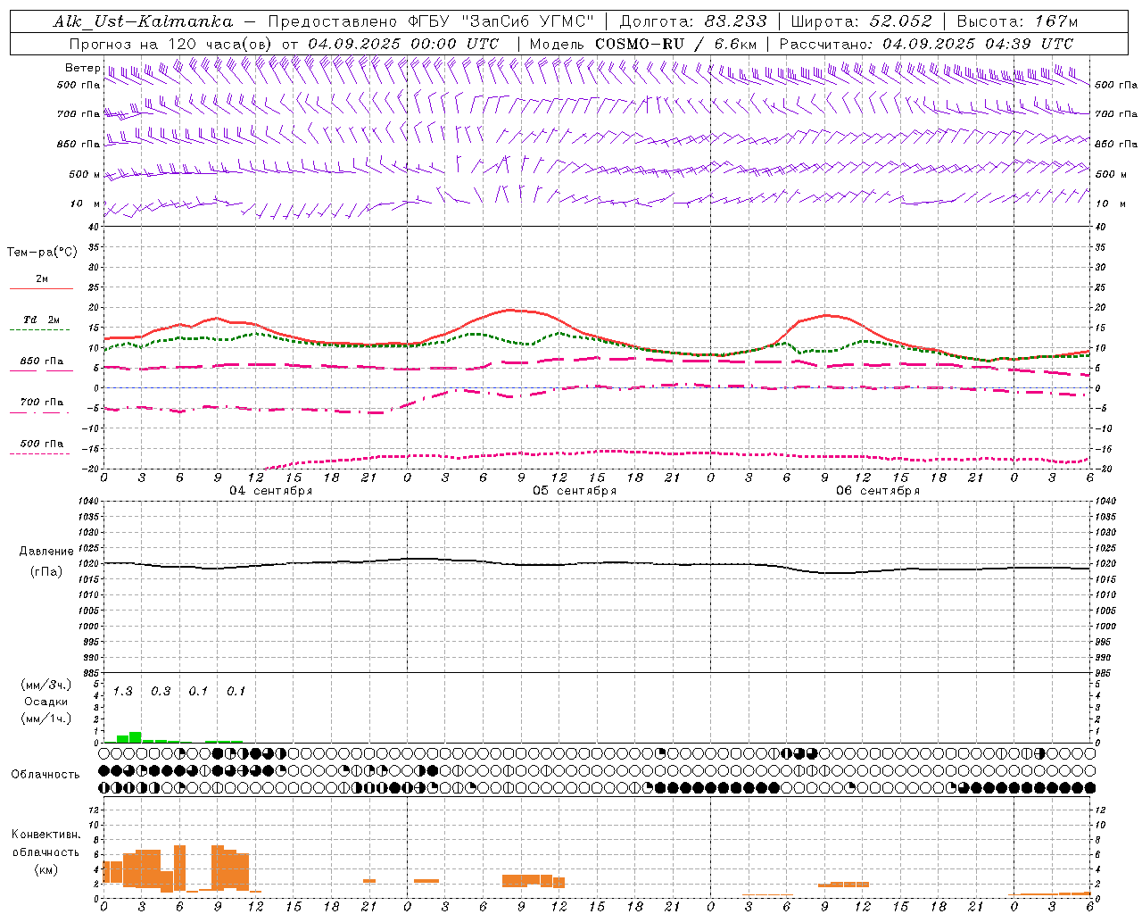Select the Тем-ра(°C) axis title
1142x914 pixels.
42,253
